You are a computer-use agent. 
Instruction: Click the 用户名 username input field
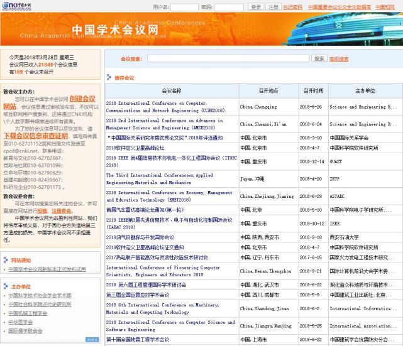185,7
